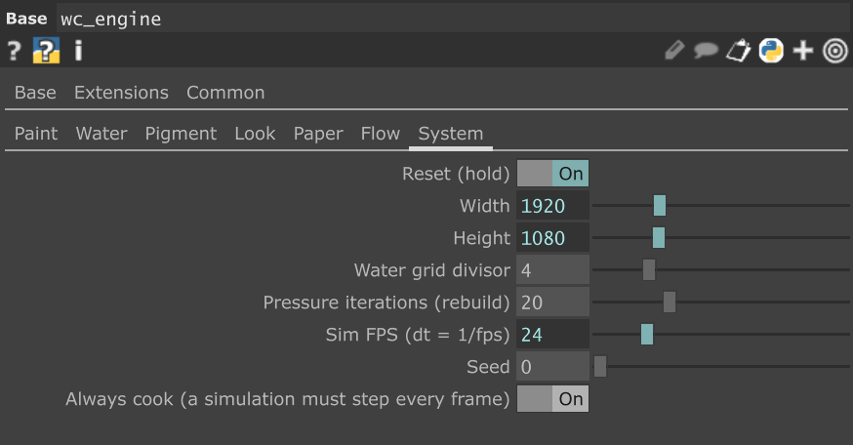Image resolution: width=853 pixels, height=445 pixels.
Task: Click the Water grid divisor field
Action: click(552, 269)
